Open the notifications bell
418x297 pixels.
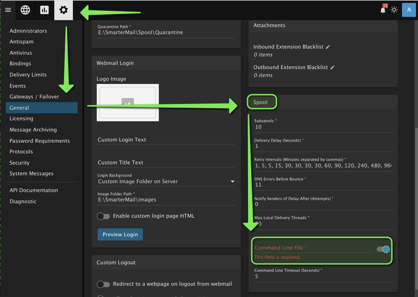click(383, 10)
